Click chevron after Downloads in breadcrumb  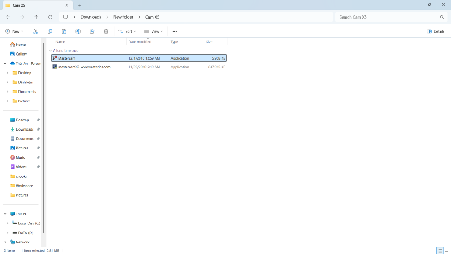click(107, 17)
